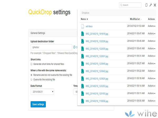Click the image icon for IMG_20140210_120150.jpg
158x118 pixels.
tap(82, 94)
